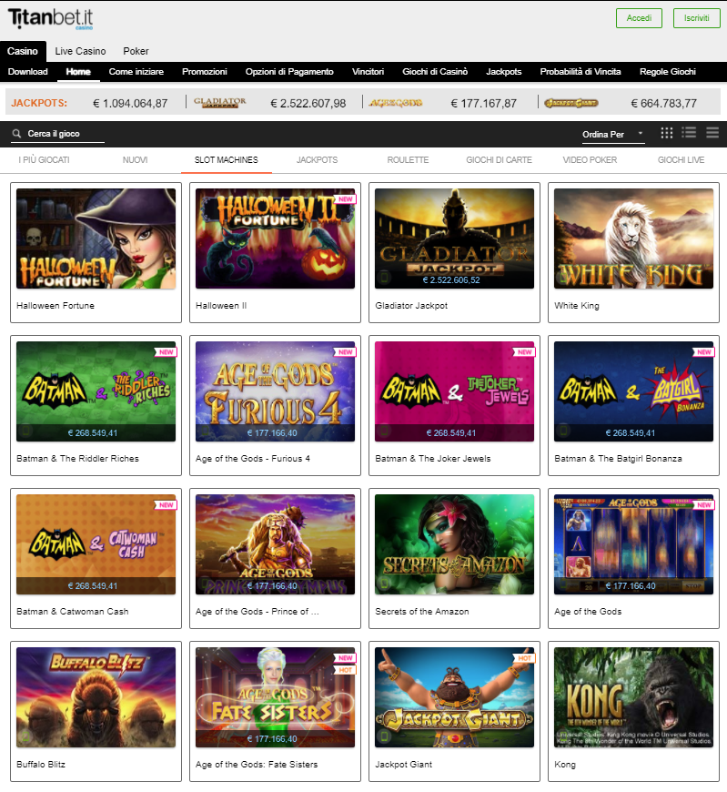The width and height of the screenshot is (727, 792).
Task: Select the GIOCHI DI CARTE tab
Action: [499, 159]
